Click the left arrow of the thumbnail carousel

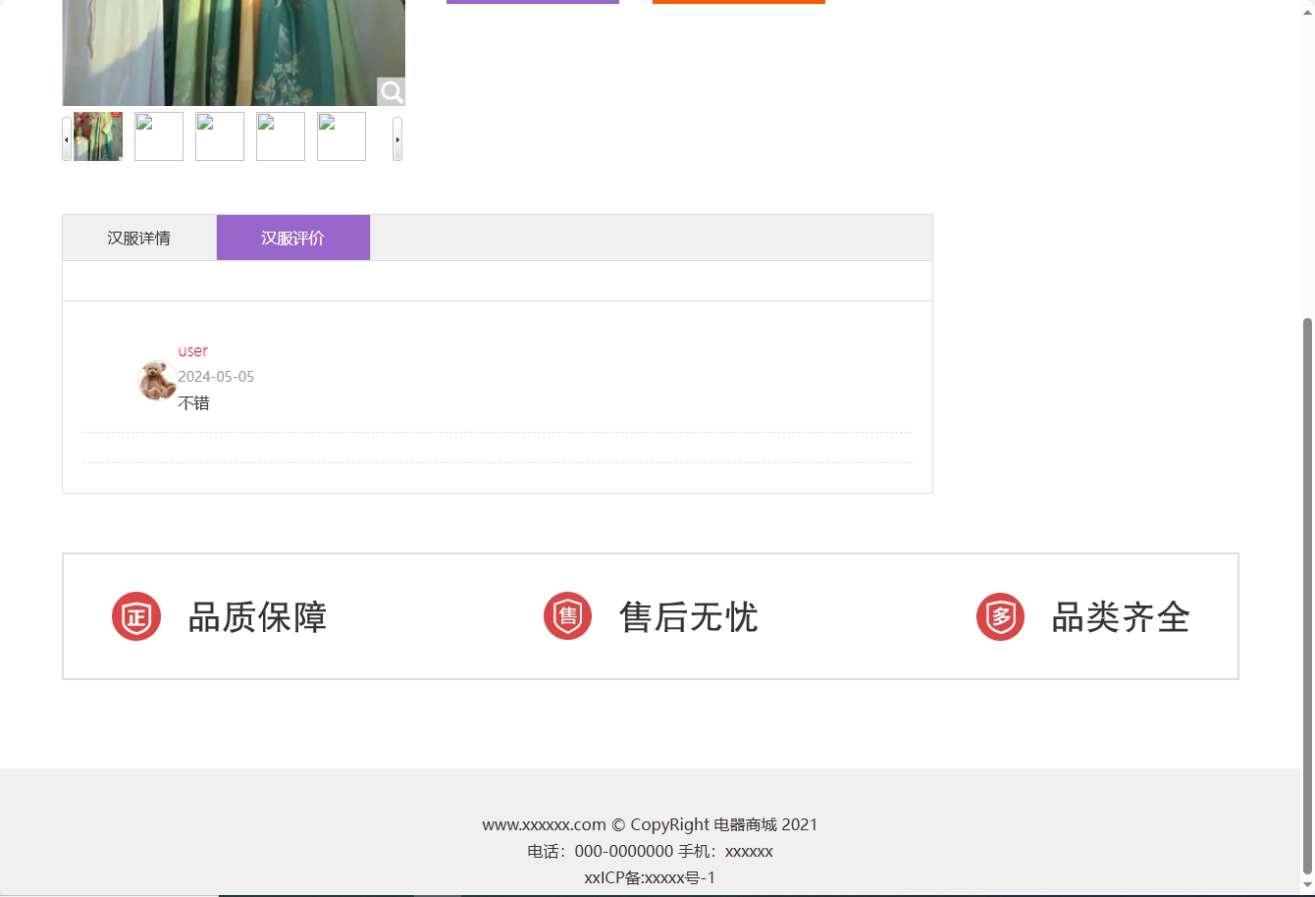66,138
